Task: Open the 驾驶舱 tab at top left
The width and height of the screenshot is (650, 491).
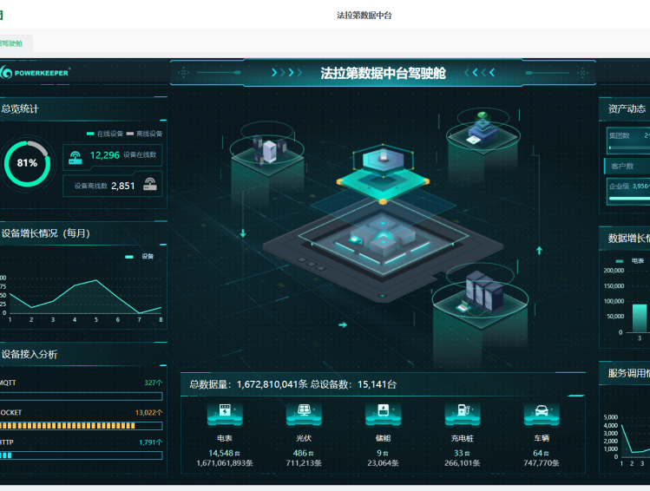Action: point(12,43)
